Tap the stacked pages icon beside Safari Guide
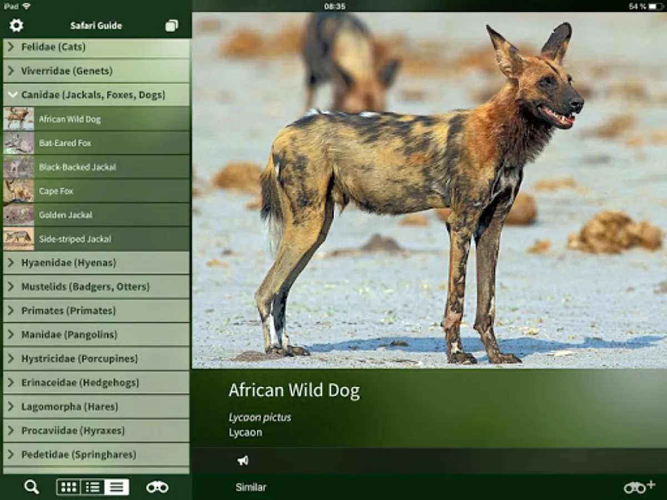Screen dimensions: 667x500 click(x=172, y=26)
